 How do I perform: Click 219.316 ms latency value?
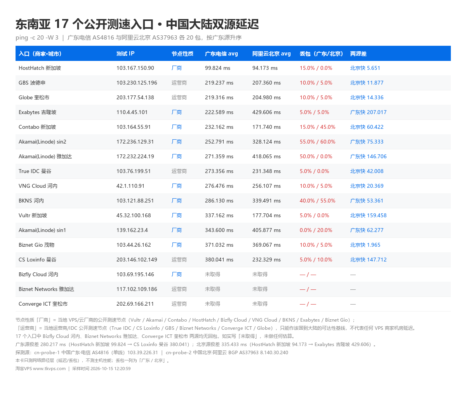pos(219,97)
